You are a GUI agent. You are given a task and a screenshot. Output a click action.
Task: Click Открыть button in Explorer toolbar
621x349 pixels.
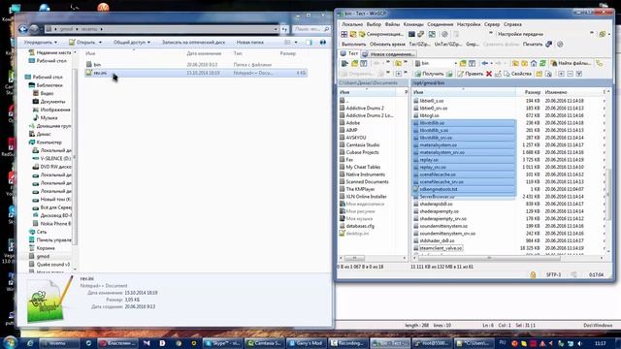point(85,42)
